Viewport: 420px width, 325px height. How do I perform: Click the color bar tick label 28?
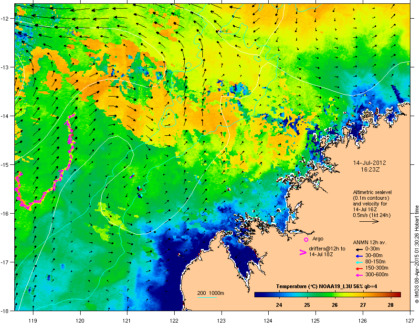[x=391, y=305]
